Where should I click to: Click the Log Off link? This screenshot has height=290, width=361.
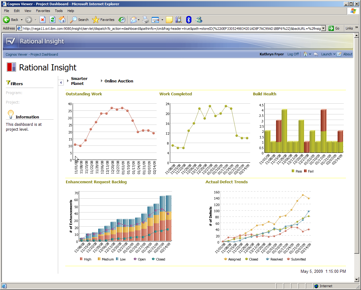[x=293, y=54]
